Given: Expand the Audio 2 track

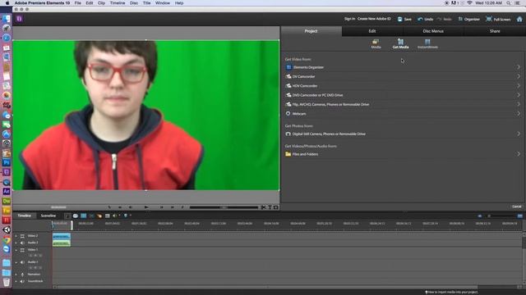Looking at the screenshot, I should point(16,243).
